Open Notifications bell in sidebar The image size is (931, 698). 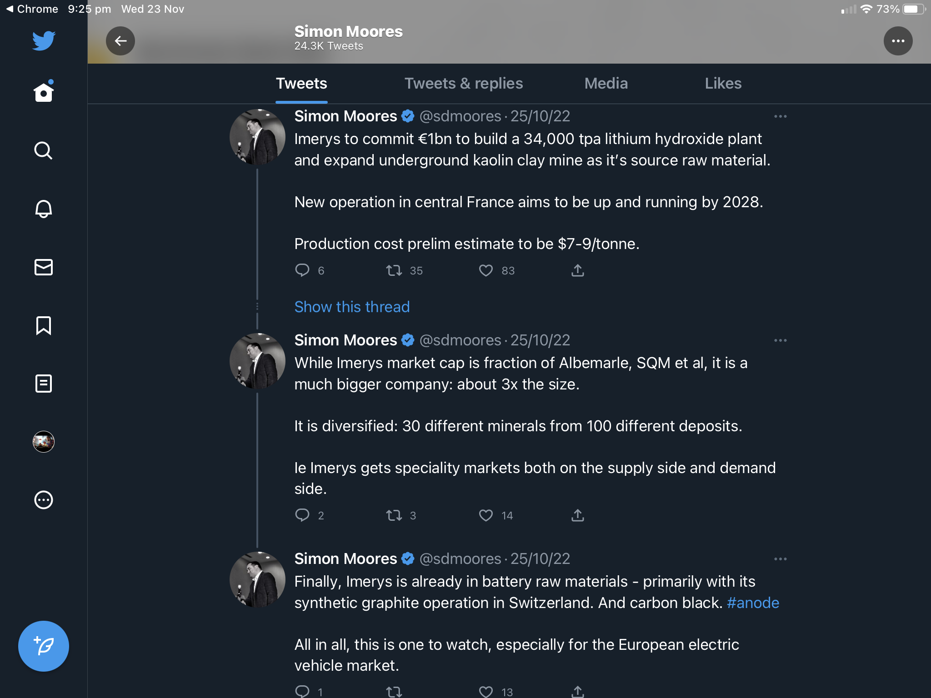(x=44, y=209)
